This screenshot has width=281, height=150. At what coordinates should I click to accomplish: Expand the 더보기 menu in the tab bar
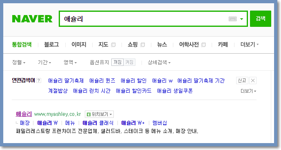pos(250,44)
